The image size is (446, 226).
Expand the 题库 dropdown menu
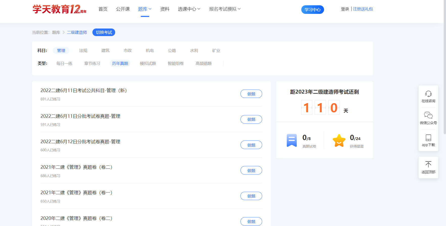pyautogui.click(x=145, y=9)
